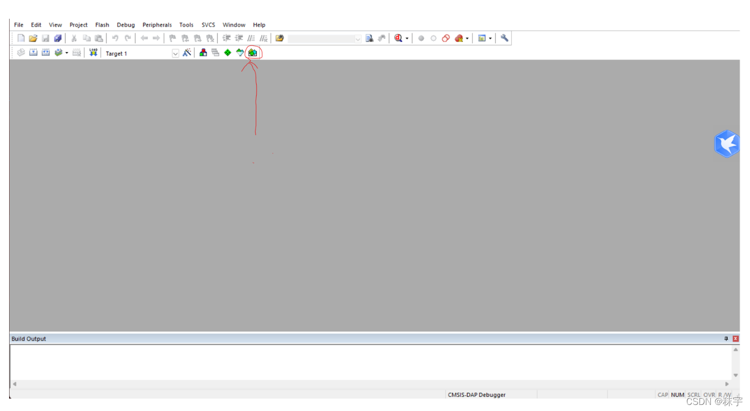Start the debug session with the magnifier icon

[398, 38]
